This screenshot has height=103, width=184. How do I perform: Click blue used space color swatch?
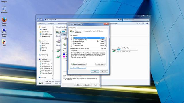pos(64,54)
